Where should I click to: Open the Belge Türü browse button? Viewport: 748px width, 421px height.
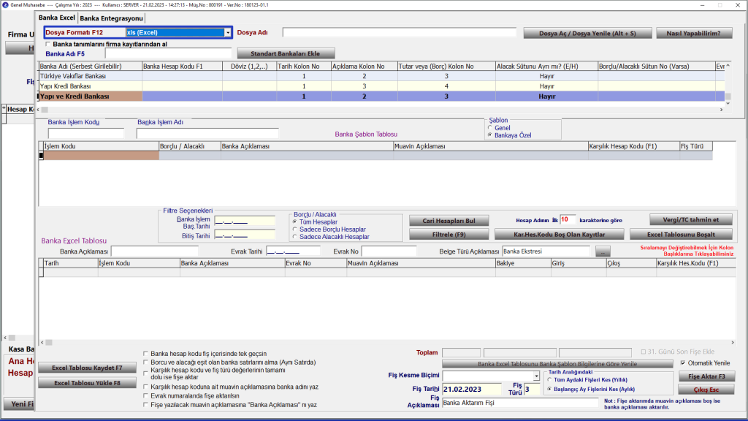pos(603,251)
